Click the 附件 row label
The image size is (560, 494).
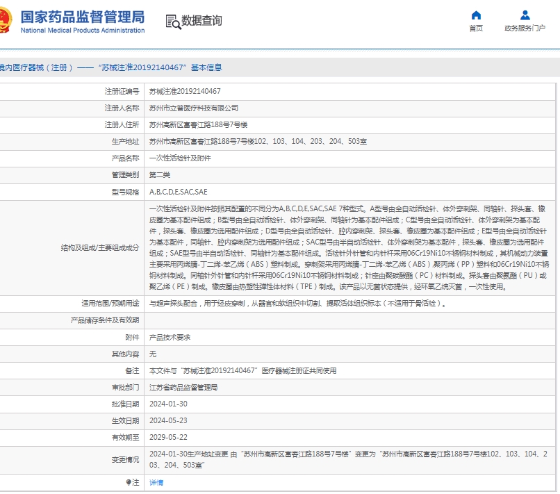tap(132, 337)
